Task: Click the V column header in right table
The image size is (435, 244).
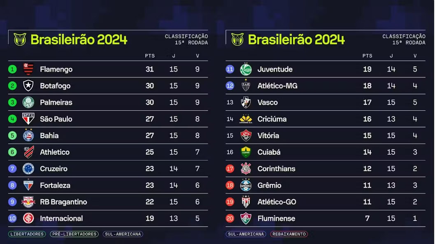Action: coord(415,56)
